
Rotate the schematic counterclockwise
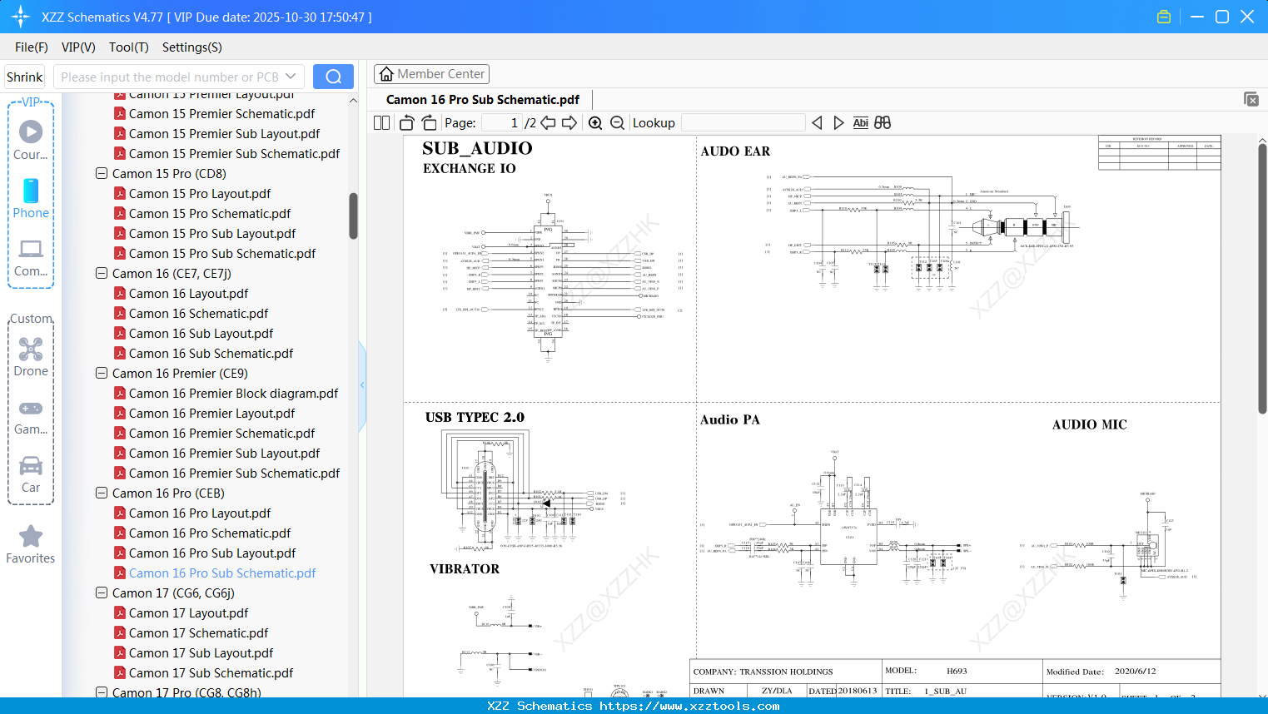(405, 122)
